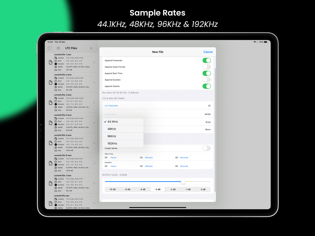Click Size disk icon in someltcfile-7.wav row
Screen dimensions: 315x236
pos(56,191)
